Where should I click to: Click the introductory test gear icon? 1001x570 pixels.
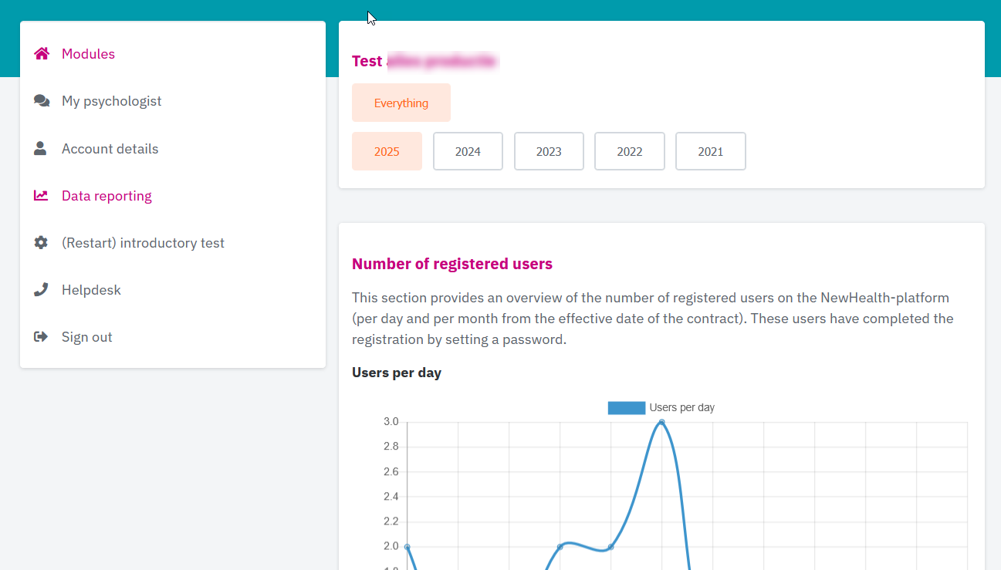coord(41,242)
